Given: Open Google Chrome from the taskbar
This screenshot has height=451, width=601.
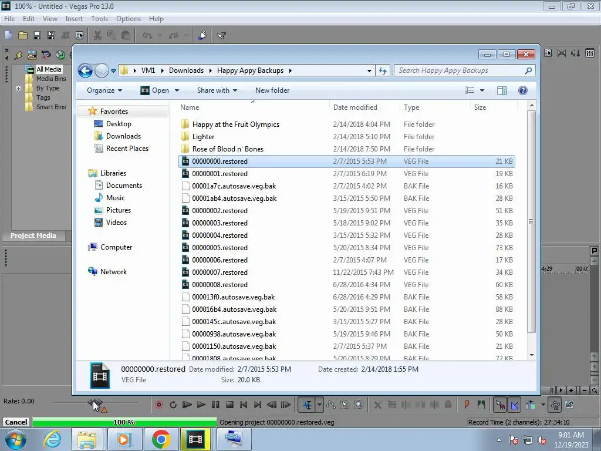Looking at the screenshot, I should pos(161,439).
